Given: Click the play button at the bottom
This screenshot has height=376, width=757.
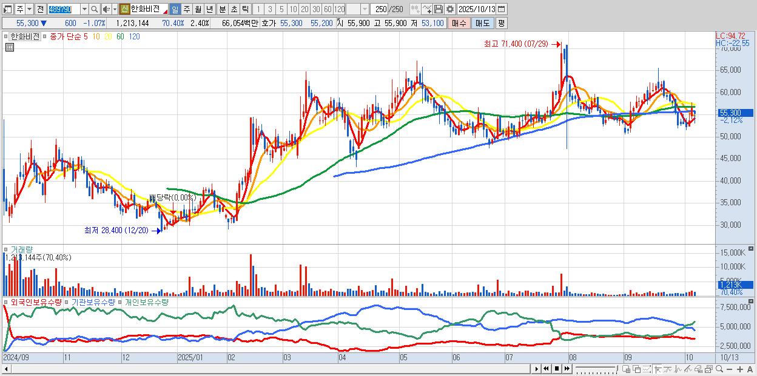Looking at the screenshot, I should coord(537,369).
